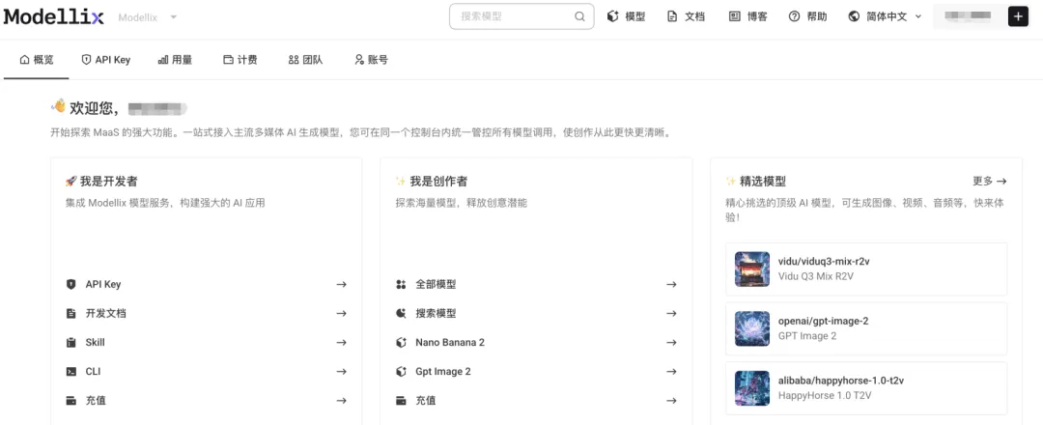Open 充值 in the creator card

[536, 401]
